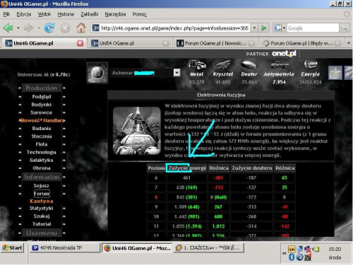This screenshot has height=265, width=353.
Task: Go to the Galaktyka page
Action: click(42, 160)
